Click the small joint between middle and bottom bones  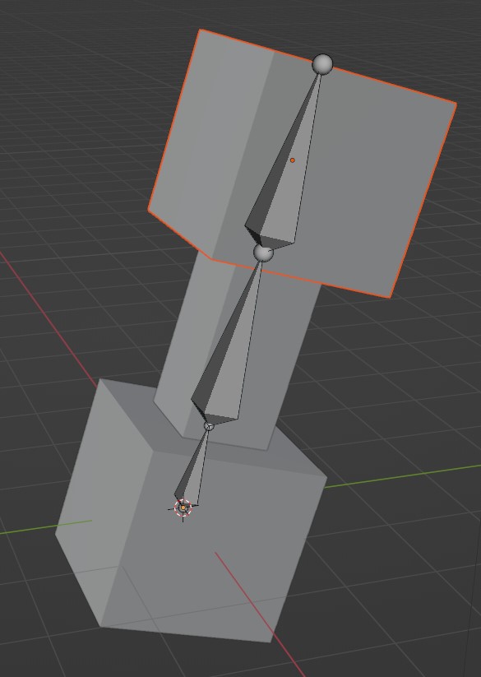(x=209, y=426)
